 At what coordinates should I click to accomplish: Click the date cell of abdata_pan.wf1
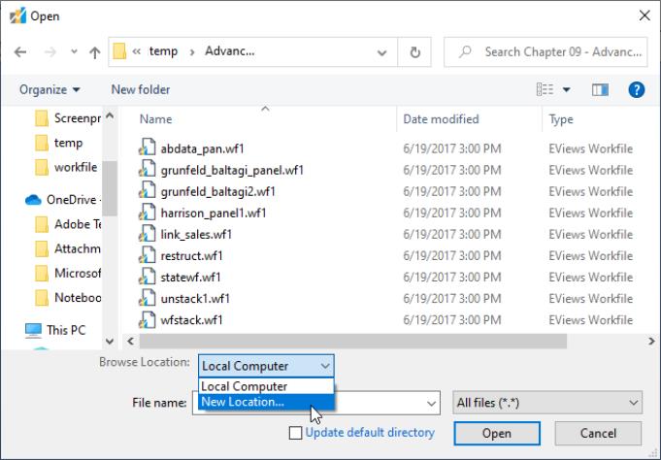click(452, 148)
